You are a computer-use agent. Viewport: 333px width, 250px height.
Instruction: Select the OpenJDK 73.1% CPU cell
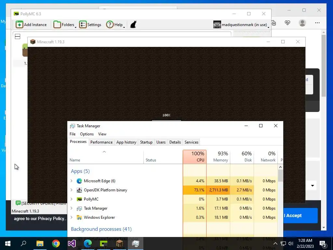[194, 190]
